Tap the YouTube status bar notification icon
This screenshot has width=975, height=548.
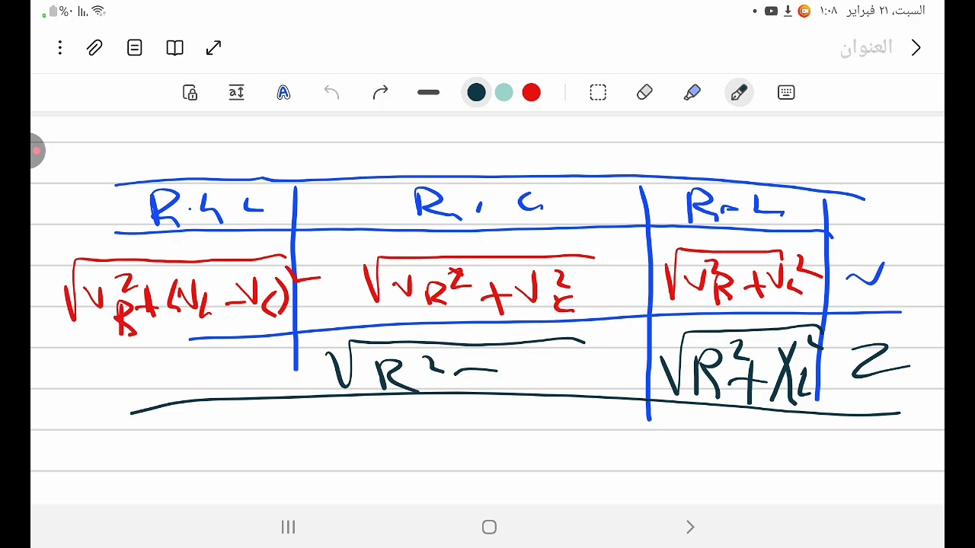772,11
